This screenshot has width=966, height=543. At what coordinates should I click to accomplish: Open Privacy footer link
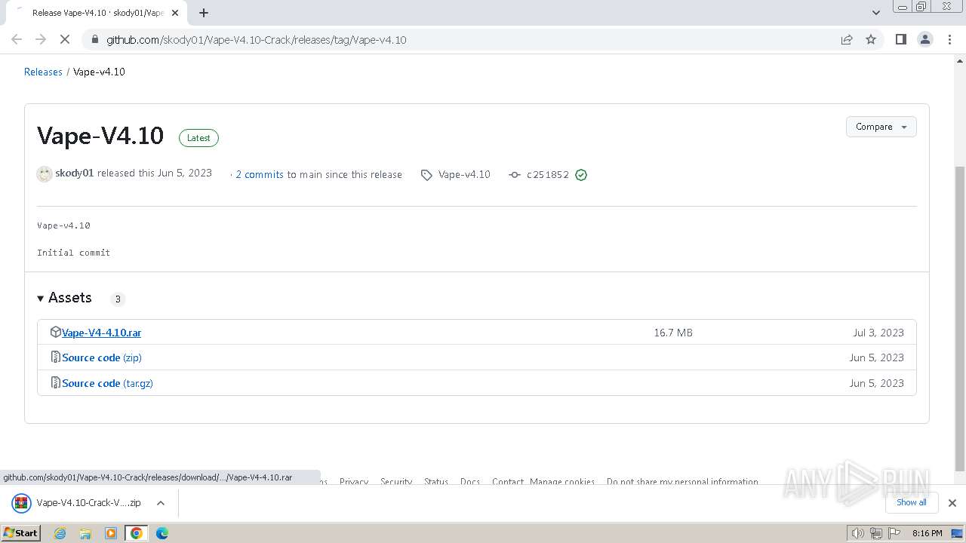(354, 481)
